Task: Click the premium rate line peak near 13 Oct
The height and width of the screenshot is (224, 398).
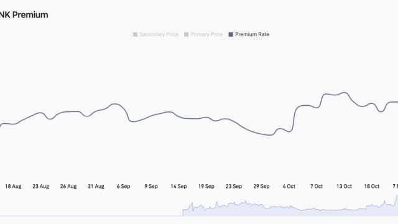Action: coord(345,93)
